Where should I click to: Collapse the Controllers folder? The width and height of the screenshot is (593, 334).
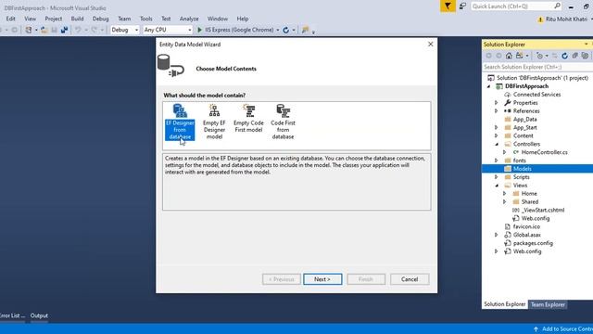tap(497, 144)
